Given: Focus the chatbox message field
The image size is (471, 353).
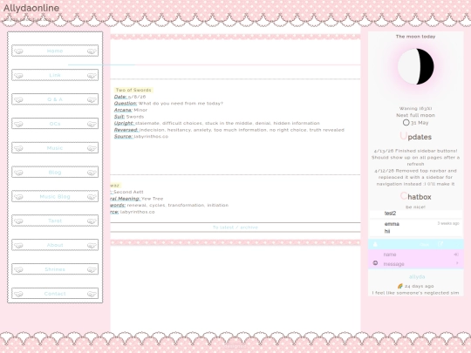Looking at the screenshot, I should pos(418,264).
